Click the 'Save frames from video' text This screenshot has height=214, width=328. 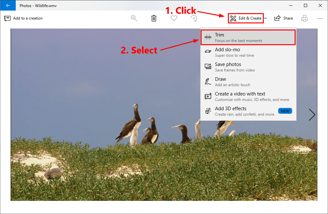pos(235,70)
